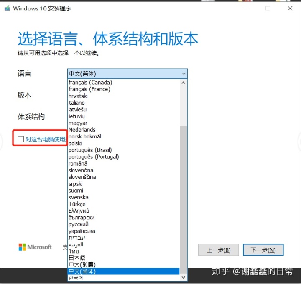This screenshot has width=301, height=284.
Task: Click the dropdown list scroll up arrow
Action: 184,83
